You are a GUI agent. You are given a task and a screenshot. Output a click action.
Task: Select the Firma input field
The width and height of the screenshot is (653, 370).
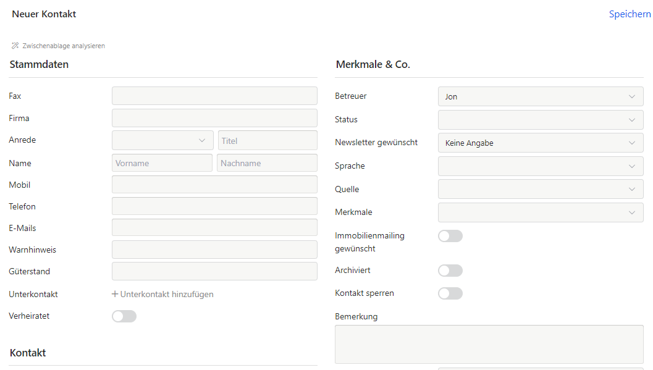coord(214,118)
